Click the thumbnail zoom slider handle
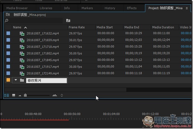 tap(25, 95)
